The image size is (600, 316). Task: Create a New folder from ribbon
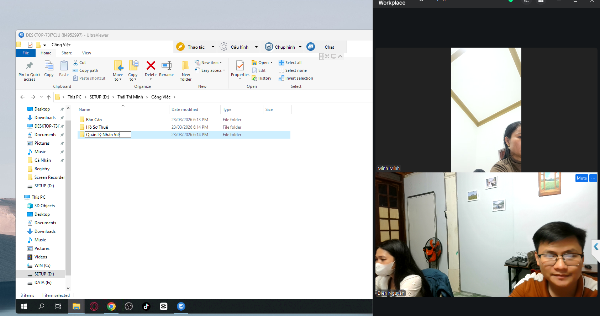click(186, 70)
